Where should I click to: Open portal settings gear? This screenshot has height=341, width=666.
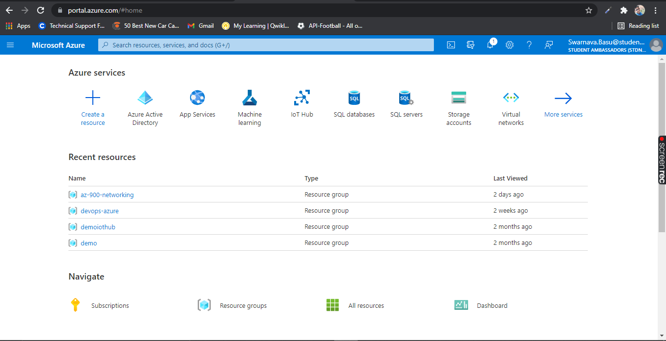click(510, 44)
